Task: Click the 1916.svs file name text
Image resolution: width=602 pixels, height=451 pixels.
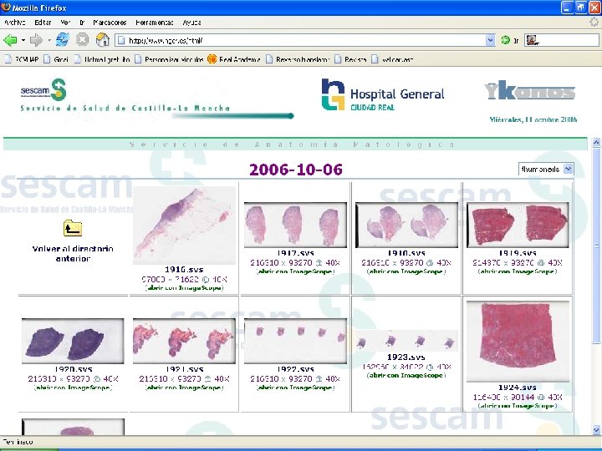Action: 184,270
